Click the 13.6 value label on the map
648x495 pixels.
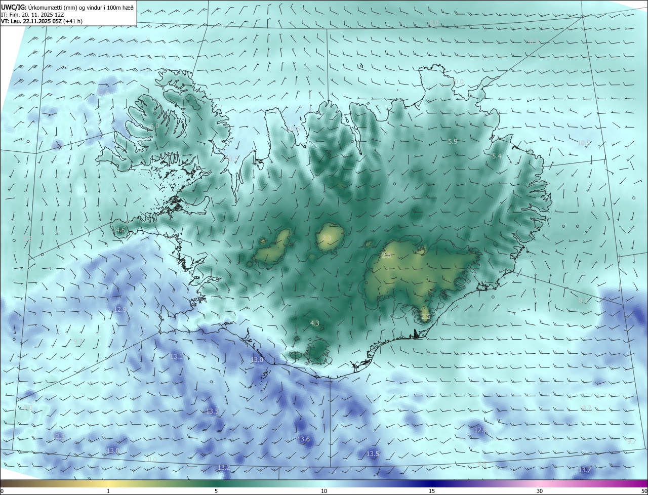[x=303, y=439]
